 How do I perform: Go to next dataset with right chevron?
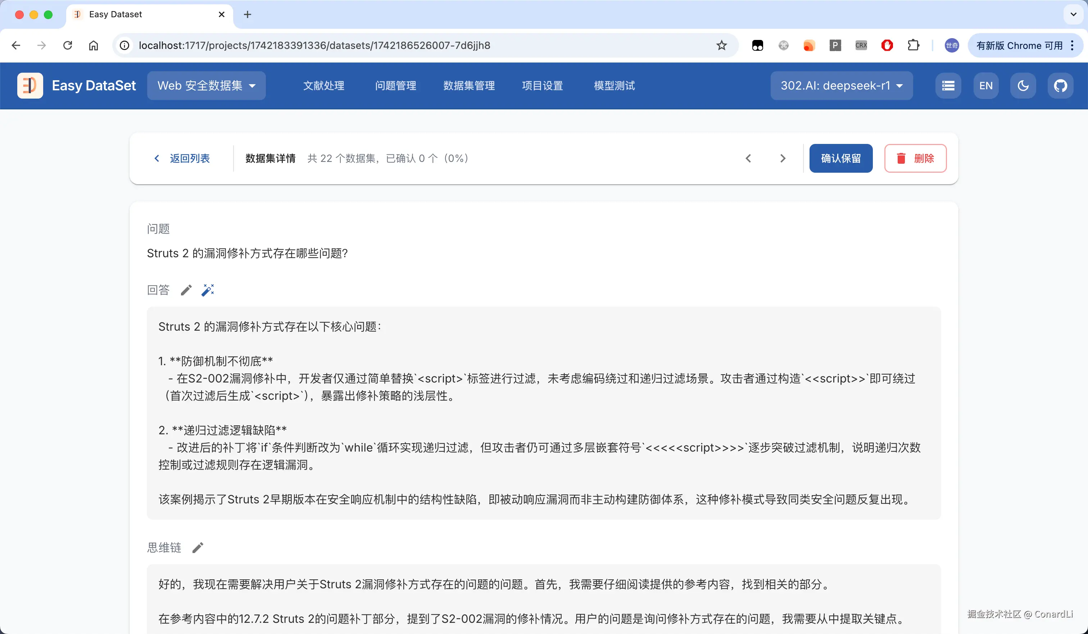click(783, 158)
